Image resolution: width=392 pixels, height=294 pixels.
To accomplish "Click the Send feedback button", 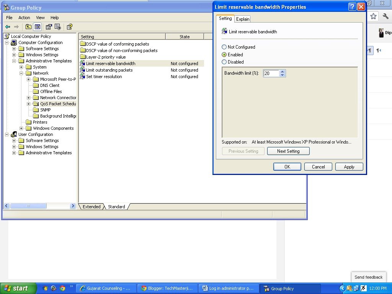I will (x=369, y=277).
